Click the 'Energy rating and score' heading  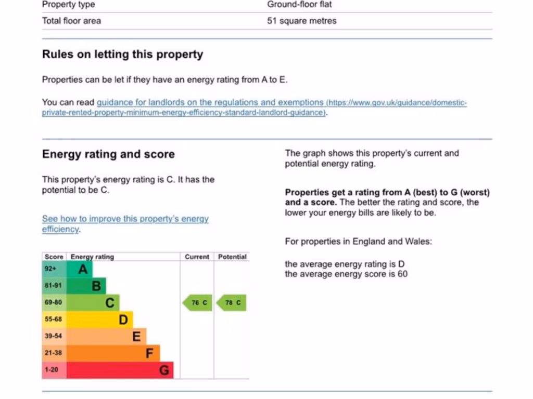pos(108,154)
